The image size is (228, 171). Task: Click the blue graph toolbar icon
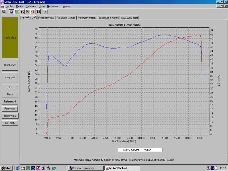point(12,12)
